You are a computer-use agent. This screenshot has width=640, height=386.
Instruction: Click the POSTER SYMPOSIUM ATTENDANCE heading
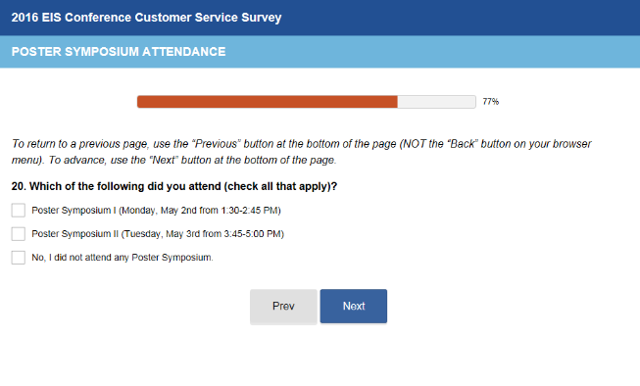click(x=119, y=52)
